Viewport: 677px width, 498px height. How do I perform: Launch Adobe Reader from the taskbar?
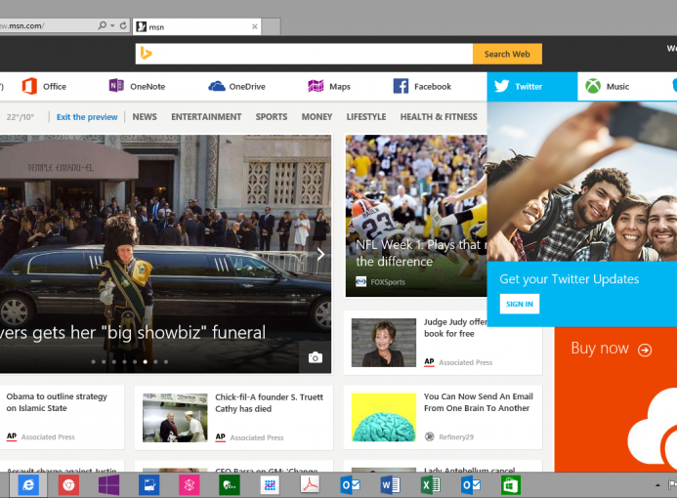(310, 484)
